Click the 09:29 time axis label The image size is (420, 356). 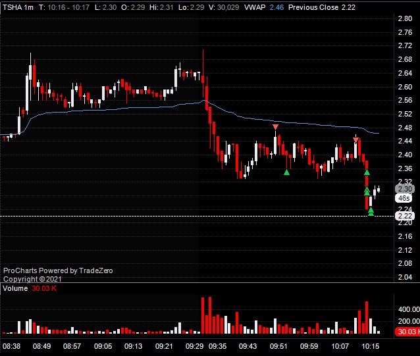pyautogui.click(x=194, y=346)
